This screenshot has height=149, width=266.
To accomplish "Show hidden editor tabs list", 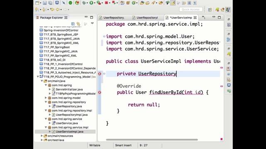I will [204, 17].
